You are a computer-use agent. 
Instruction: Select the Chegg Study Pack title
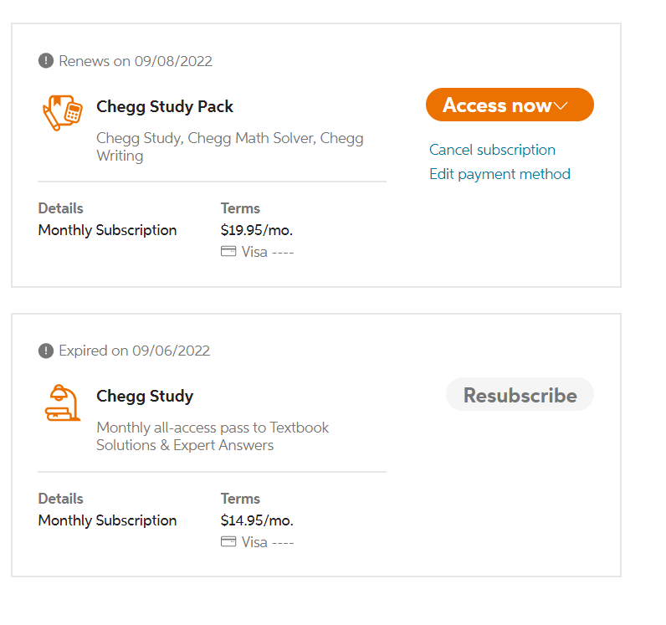point(165,106)
